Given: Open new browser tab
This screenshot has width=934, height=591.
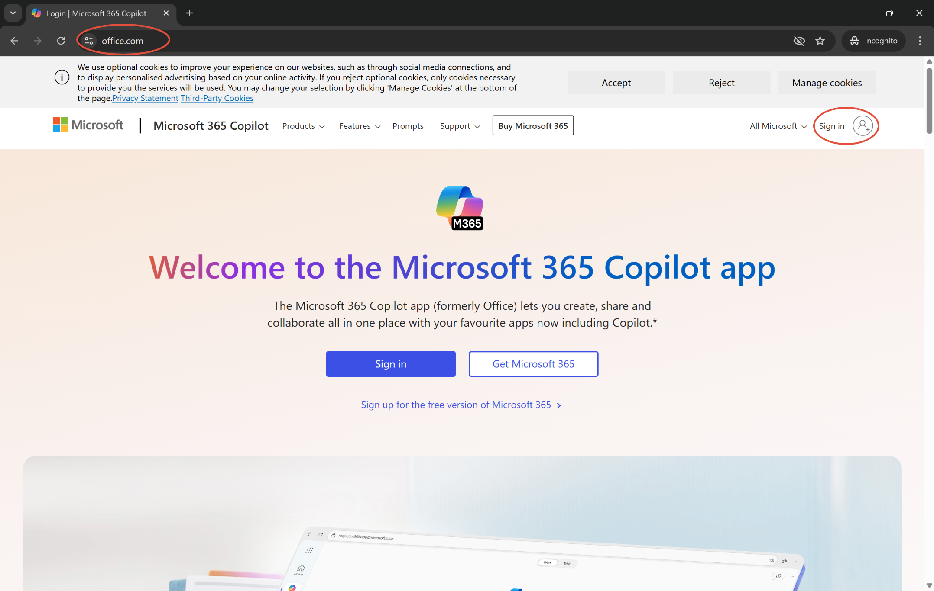Looking at the screenshot, I should (189, 13).
